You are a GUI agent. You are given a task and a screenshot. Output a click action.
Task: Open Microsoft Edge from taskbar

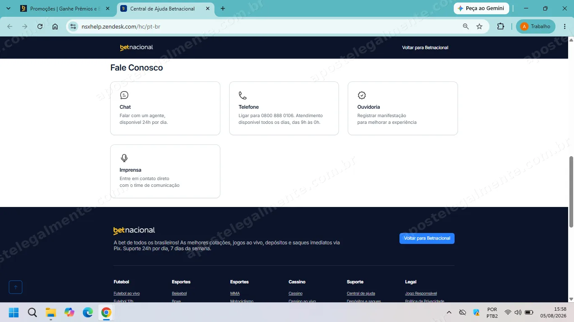(x=88, y=312)
